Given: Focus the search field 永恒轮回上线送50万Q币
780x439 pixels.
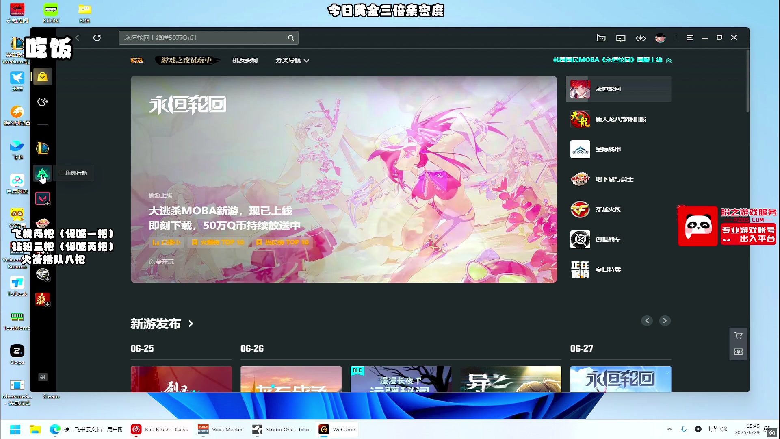Looking at the screenshot, I should coord(209,38).
